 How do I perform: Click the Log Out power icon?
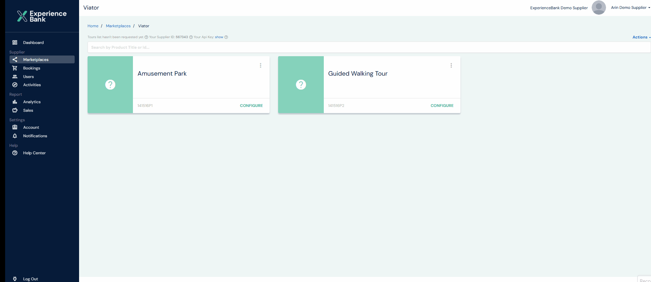(x=15, y=279)
